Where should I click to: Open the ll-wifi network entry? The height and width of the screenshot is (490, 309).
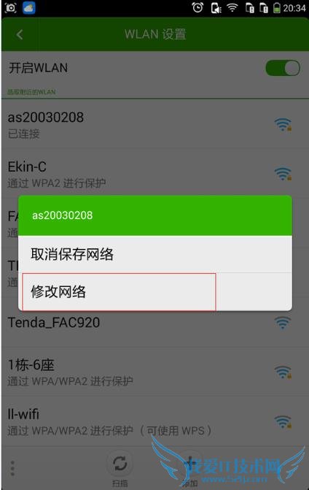[155, 421]
